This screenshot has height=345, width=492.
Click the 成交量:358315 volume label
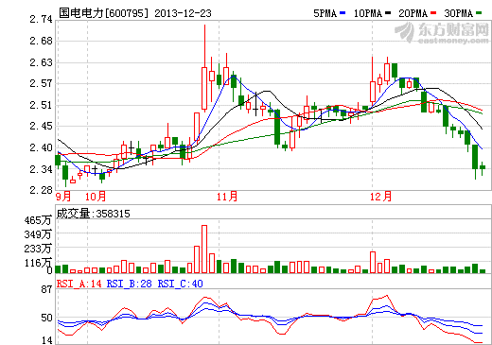[x=94, y=214]
